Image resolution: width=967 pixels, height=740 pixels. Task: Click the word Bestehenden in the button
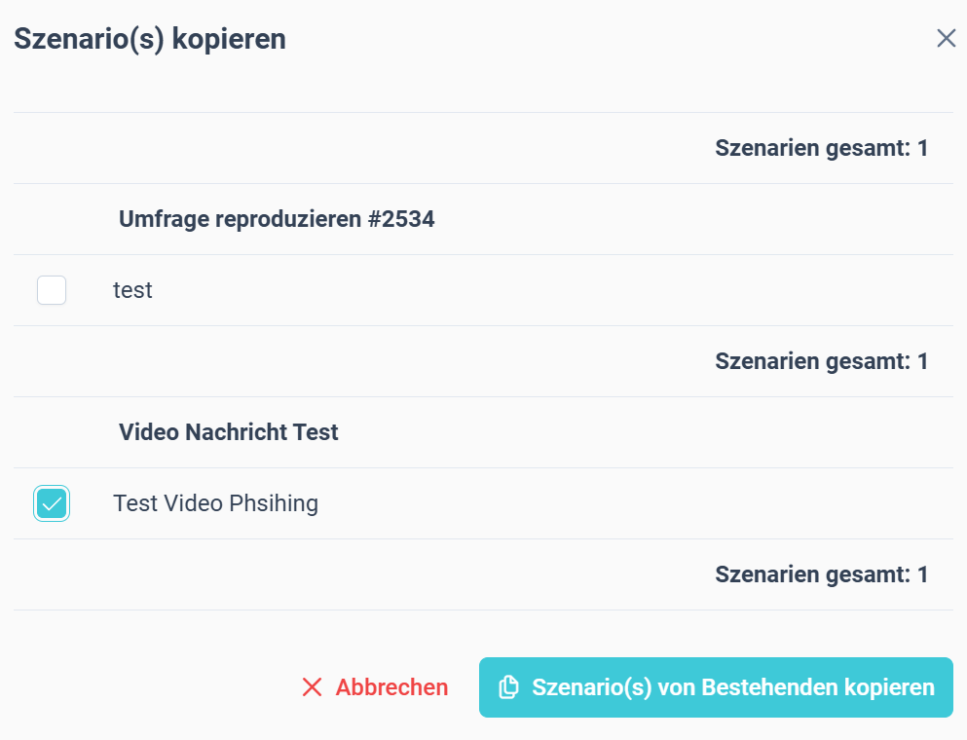[x=770, y=687]
